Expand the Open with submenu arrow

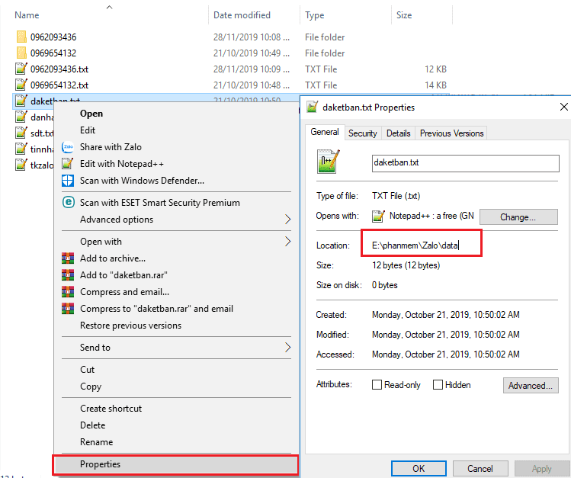pyautogui.click(x=287, y=242)
